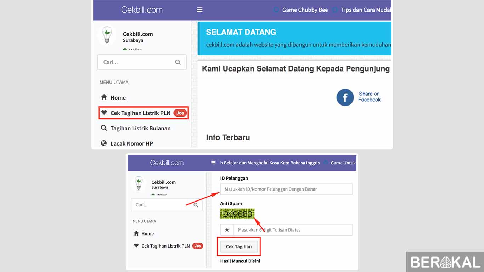The height and width of the screenshot is (272, 484).
Task: Click the Cek Tagihan button
Action: 239,246
